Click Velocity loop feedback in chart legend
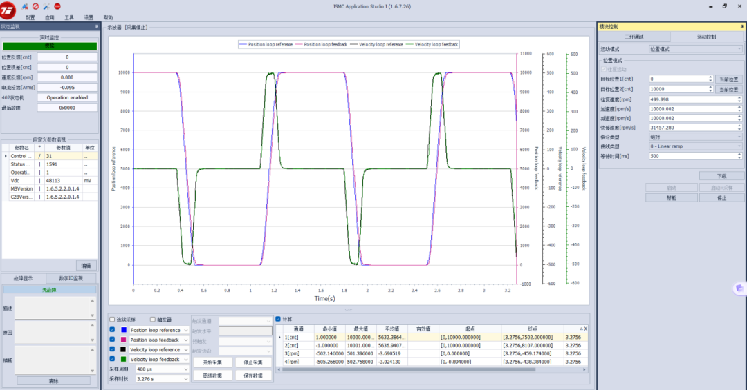Screen dimensions: 747x390 tap(436, 44)
